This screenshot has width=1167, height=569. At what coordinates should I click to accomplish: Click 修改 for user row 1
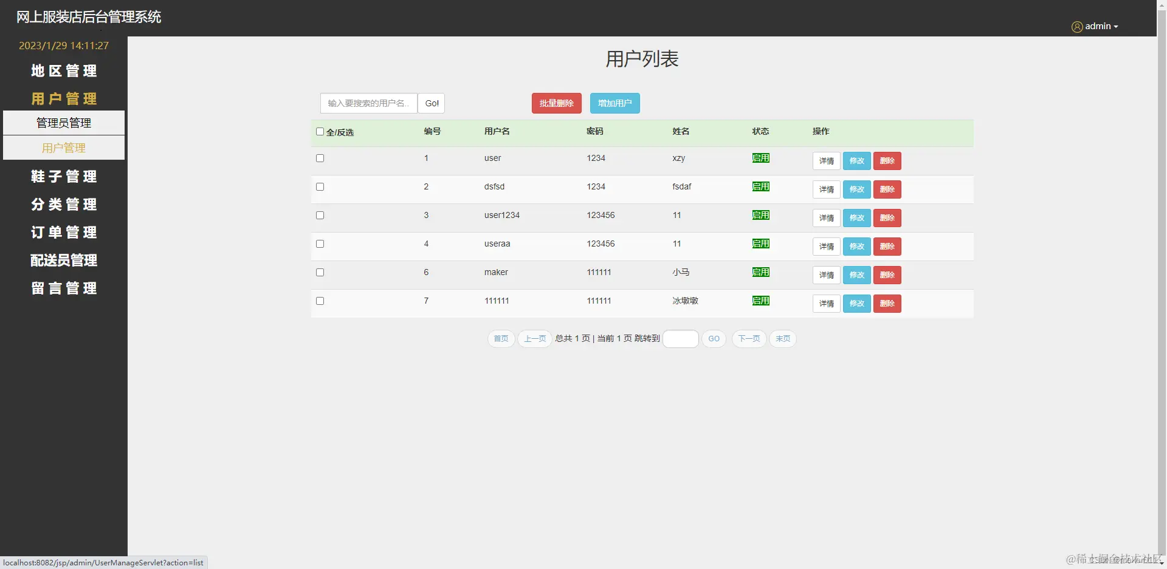pos(857,161)
